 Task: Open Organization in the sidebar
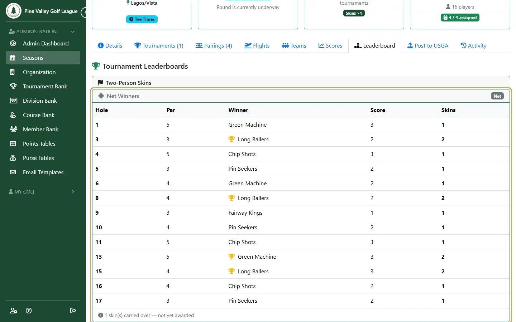43,72
